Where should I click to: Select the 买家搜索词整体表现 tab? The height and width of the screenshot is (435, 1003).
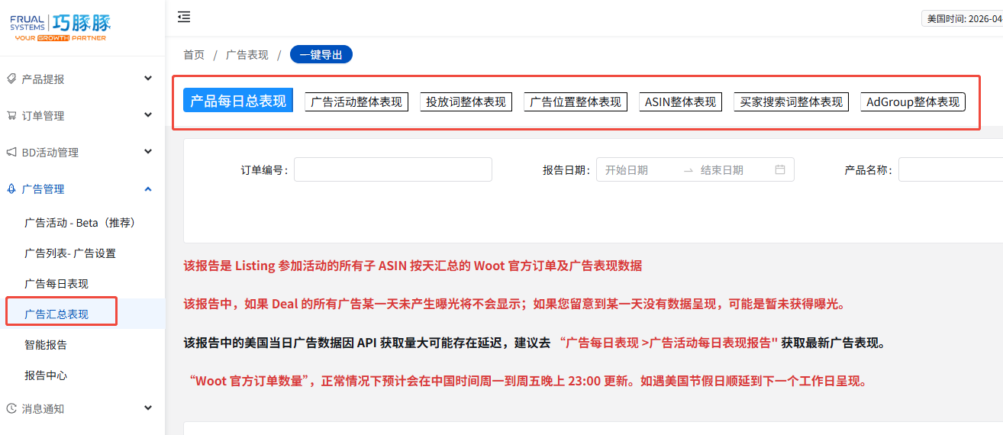pyautogui.click(x=792, y=101)
